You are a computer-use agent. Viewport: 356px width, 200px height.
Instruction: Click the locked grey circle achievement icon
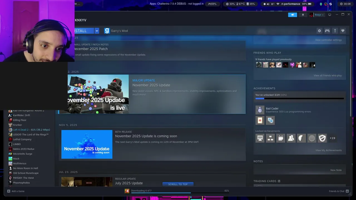pos(312,138)
